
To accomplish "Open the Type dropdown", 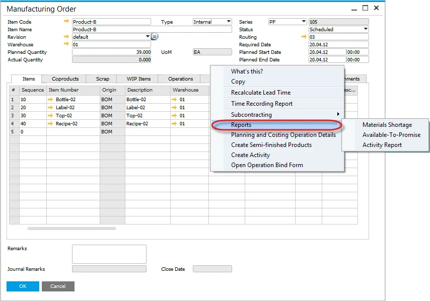I will tap(229, 22).
